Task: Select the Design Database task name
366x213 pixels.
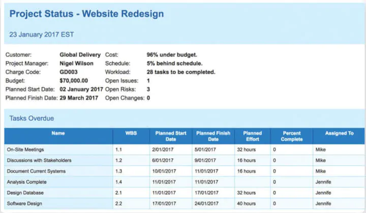Action: click(x=25, y=193)
